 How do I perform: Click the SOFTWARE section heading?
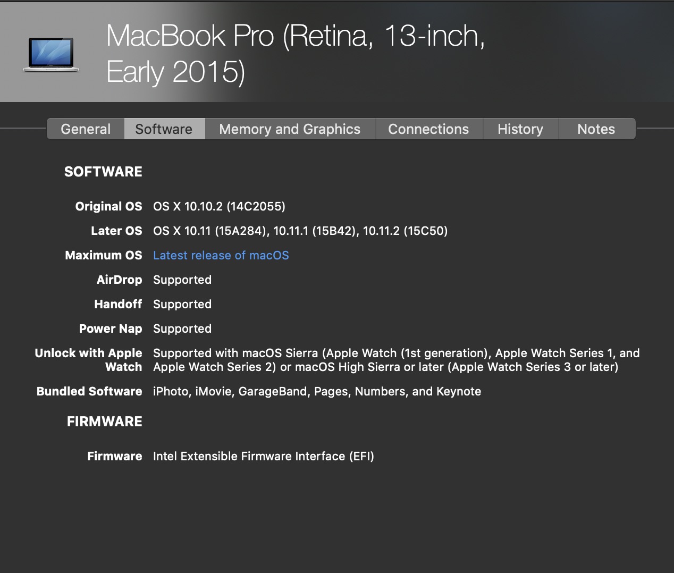click(x=103, y=172)
